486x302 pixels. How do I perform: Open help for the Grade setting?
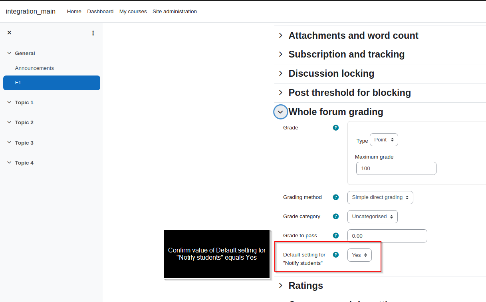point(336,128)
